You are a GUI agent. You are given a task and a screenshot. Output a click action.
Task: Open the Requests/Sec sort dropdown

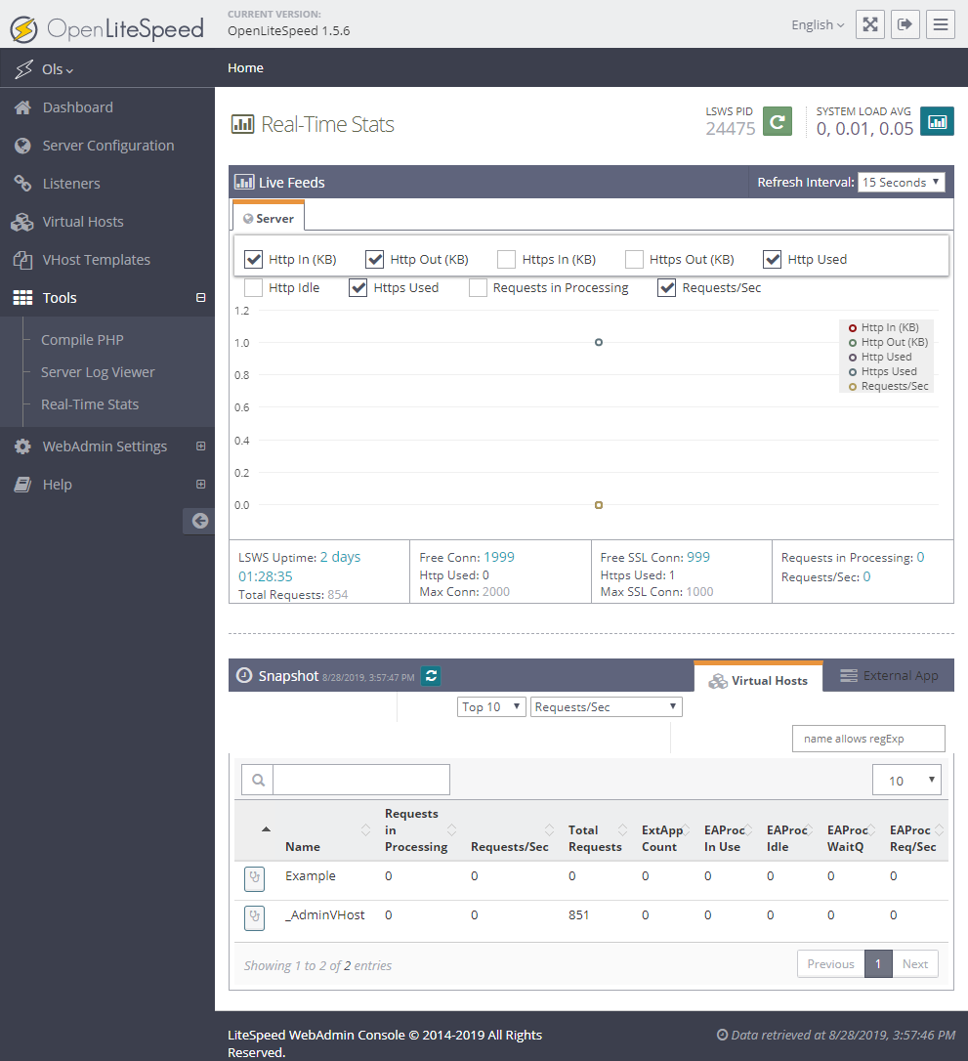click(x=607, y=707)
